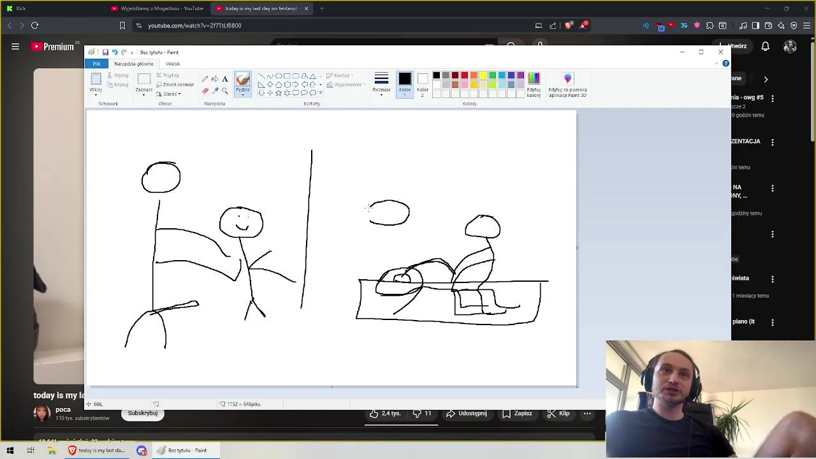Click Undo arrow in Paint title bar

pos(115,52)
